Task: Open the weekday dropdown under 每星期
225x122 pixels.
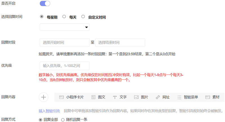Action: (65, 27)
